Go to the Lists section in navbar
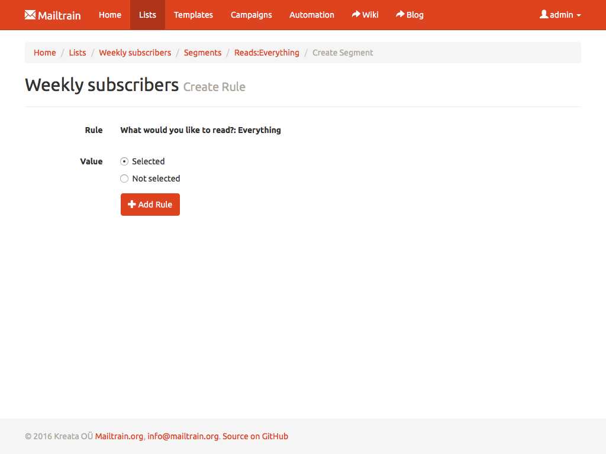Screen dimensions: 606x454 click(x=147, y=15)
